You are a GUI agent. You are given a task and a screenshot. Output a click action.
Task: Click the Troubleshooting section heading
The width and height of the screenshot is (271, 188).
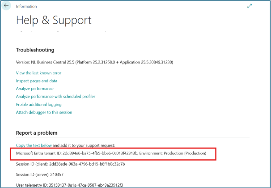pyautogui.click(x=35, y=50)
